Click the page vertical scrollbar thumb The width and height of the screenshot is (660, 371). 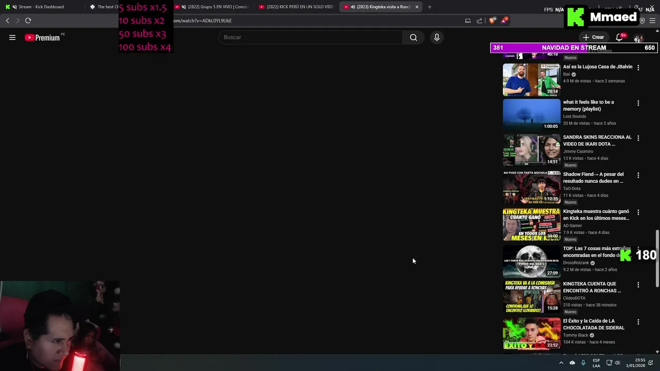click(657, 259)
